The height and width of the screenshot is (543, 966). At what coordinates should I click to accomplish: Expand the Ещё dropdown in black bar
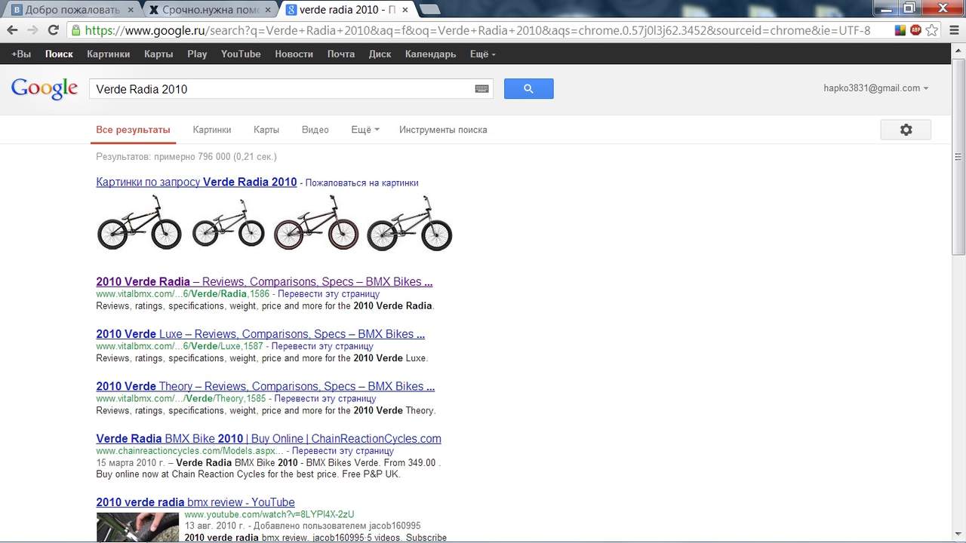pyautogui.click(x=482, y=54)
